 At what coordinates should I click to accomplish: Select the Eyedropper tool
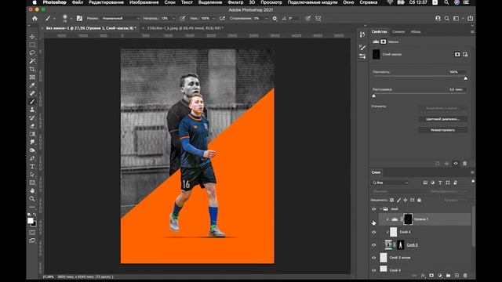pos(32,85)
